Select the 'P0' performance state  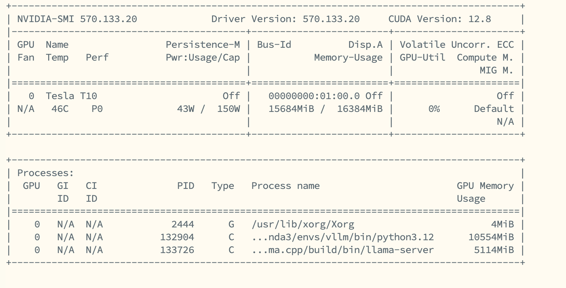pos(97,109)
